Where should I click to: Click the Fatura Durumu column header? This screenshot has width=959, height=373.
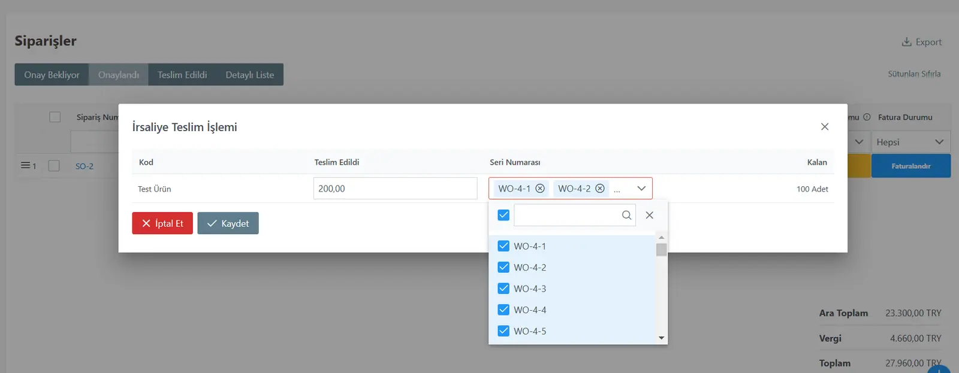click(905, 117)
